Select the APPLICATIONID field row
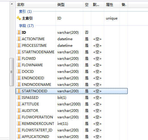Image resolution: width=148 pixels, height=140 pixels. [72, 136]
